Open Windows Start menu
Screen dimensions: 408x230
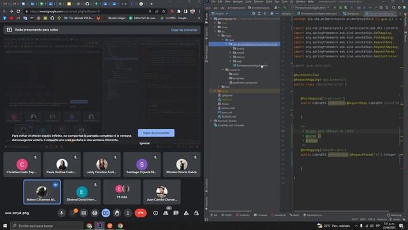(5, 226)
